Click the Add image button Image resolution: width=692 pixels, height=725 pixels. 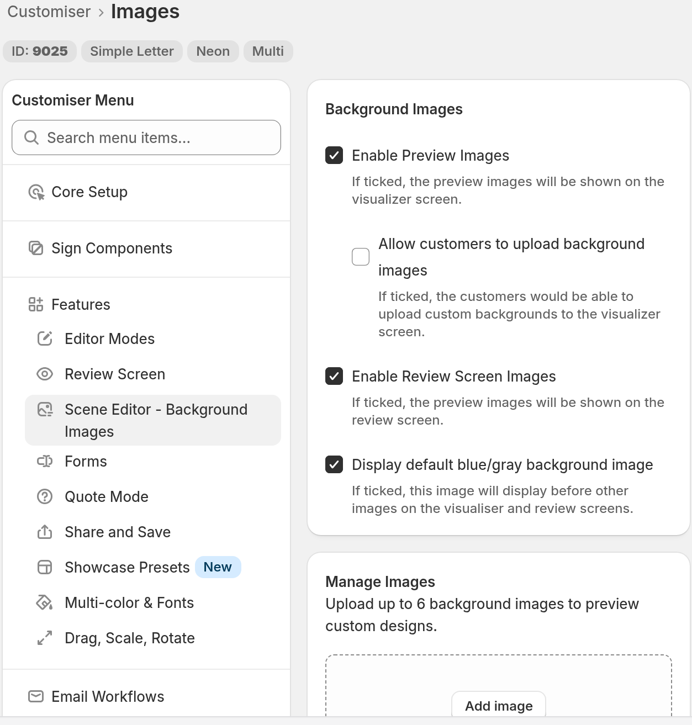499,705
